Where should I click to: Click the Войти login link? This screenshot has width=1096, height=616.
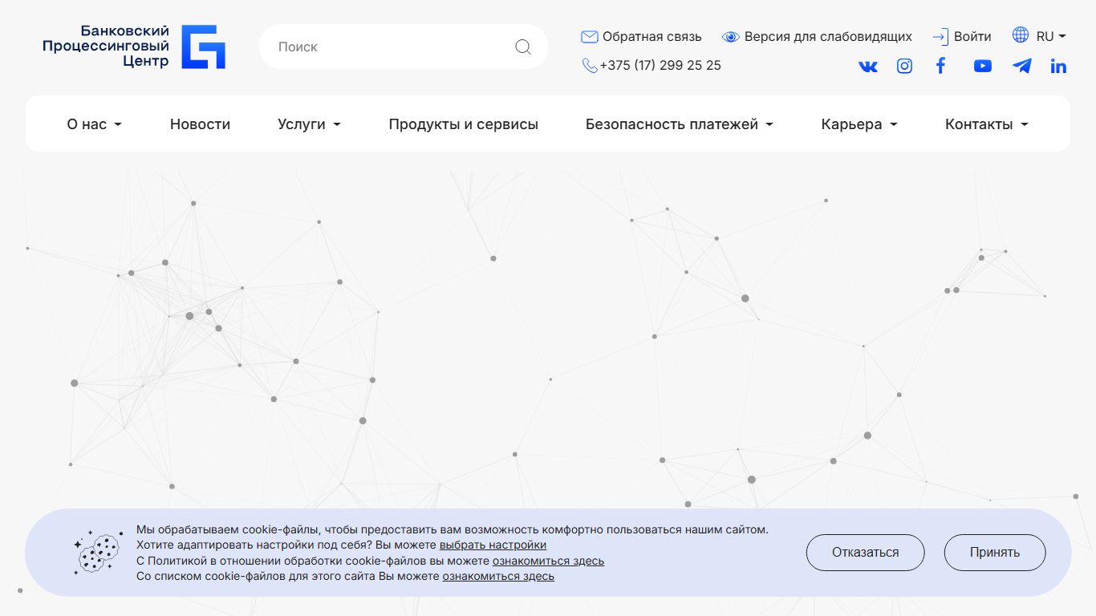pos(972,37)
